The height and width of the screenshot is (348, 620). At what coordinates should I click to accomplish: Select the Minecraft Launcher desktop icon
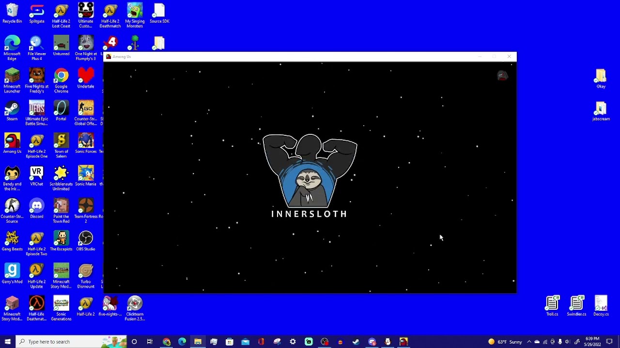(x=12, y=80)
